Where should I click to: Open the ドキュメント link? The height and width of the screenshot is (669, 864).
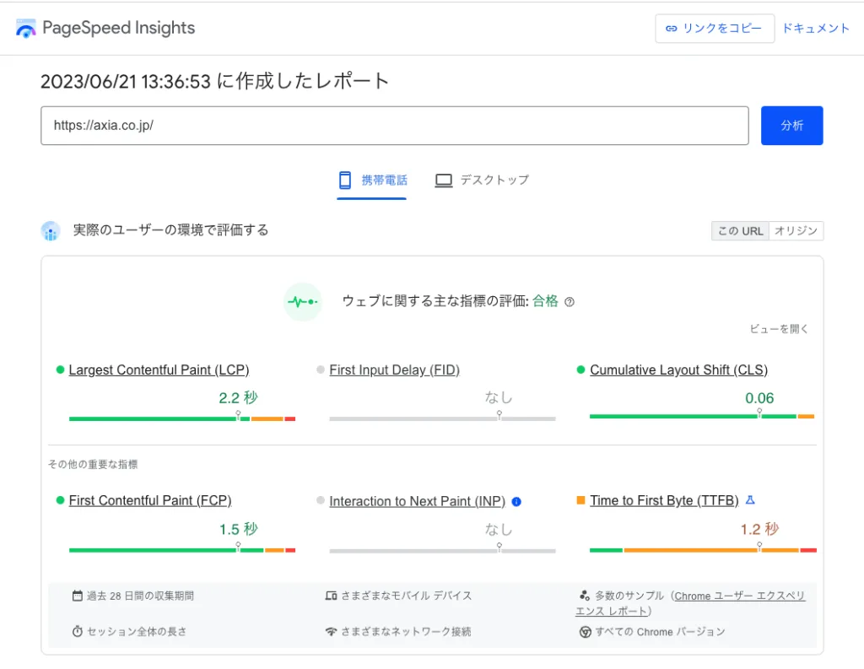point(816,29)
